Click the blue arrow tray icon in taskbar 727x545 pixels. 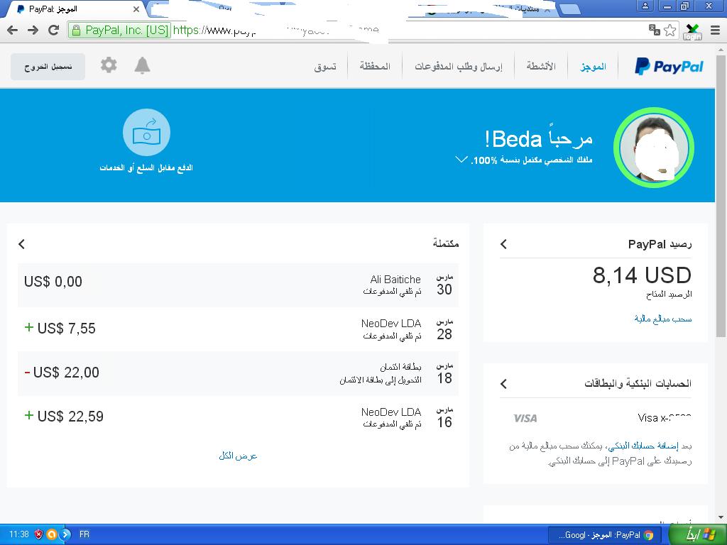click(x=65, y=534)
